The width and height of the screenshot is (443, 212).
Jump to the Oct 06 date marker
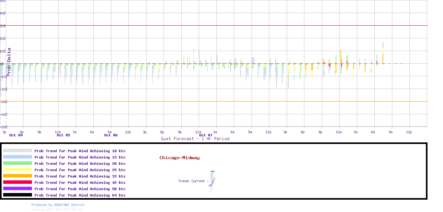pyautogui.click(x=111, y=135)
